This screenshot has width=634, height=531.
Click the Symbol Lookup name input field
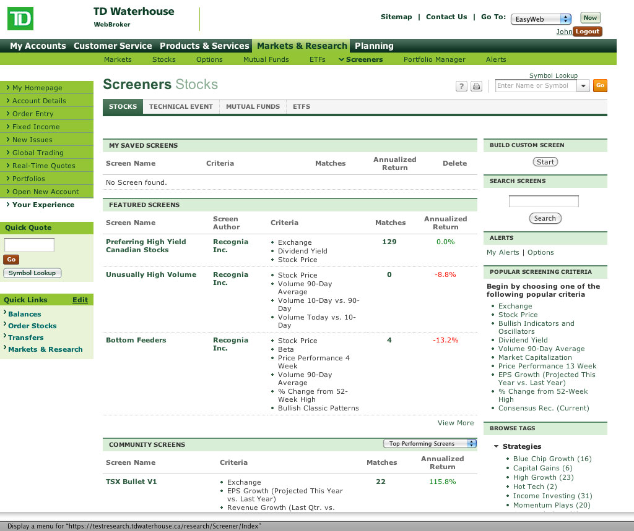(x=536, y=85)
